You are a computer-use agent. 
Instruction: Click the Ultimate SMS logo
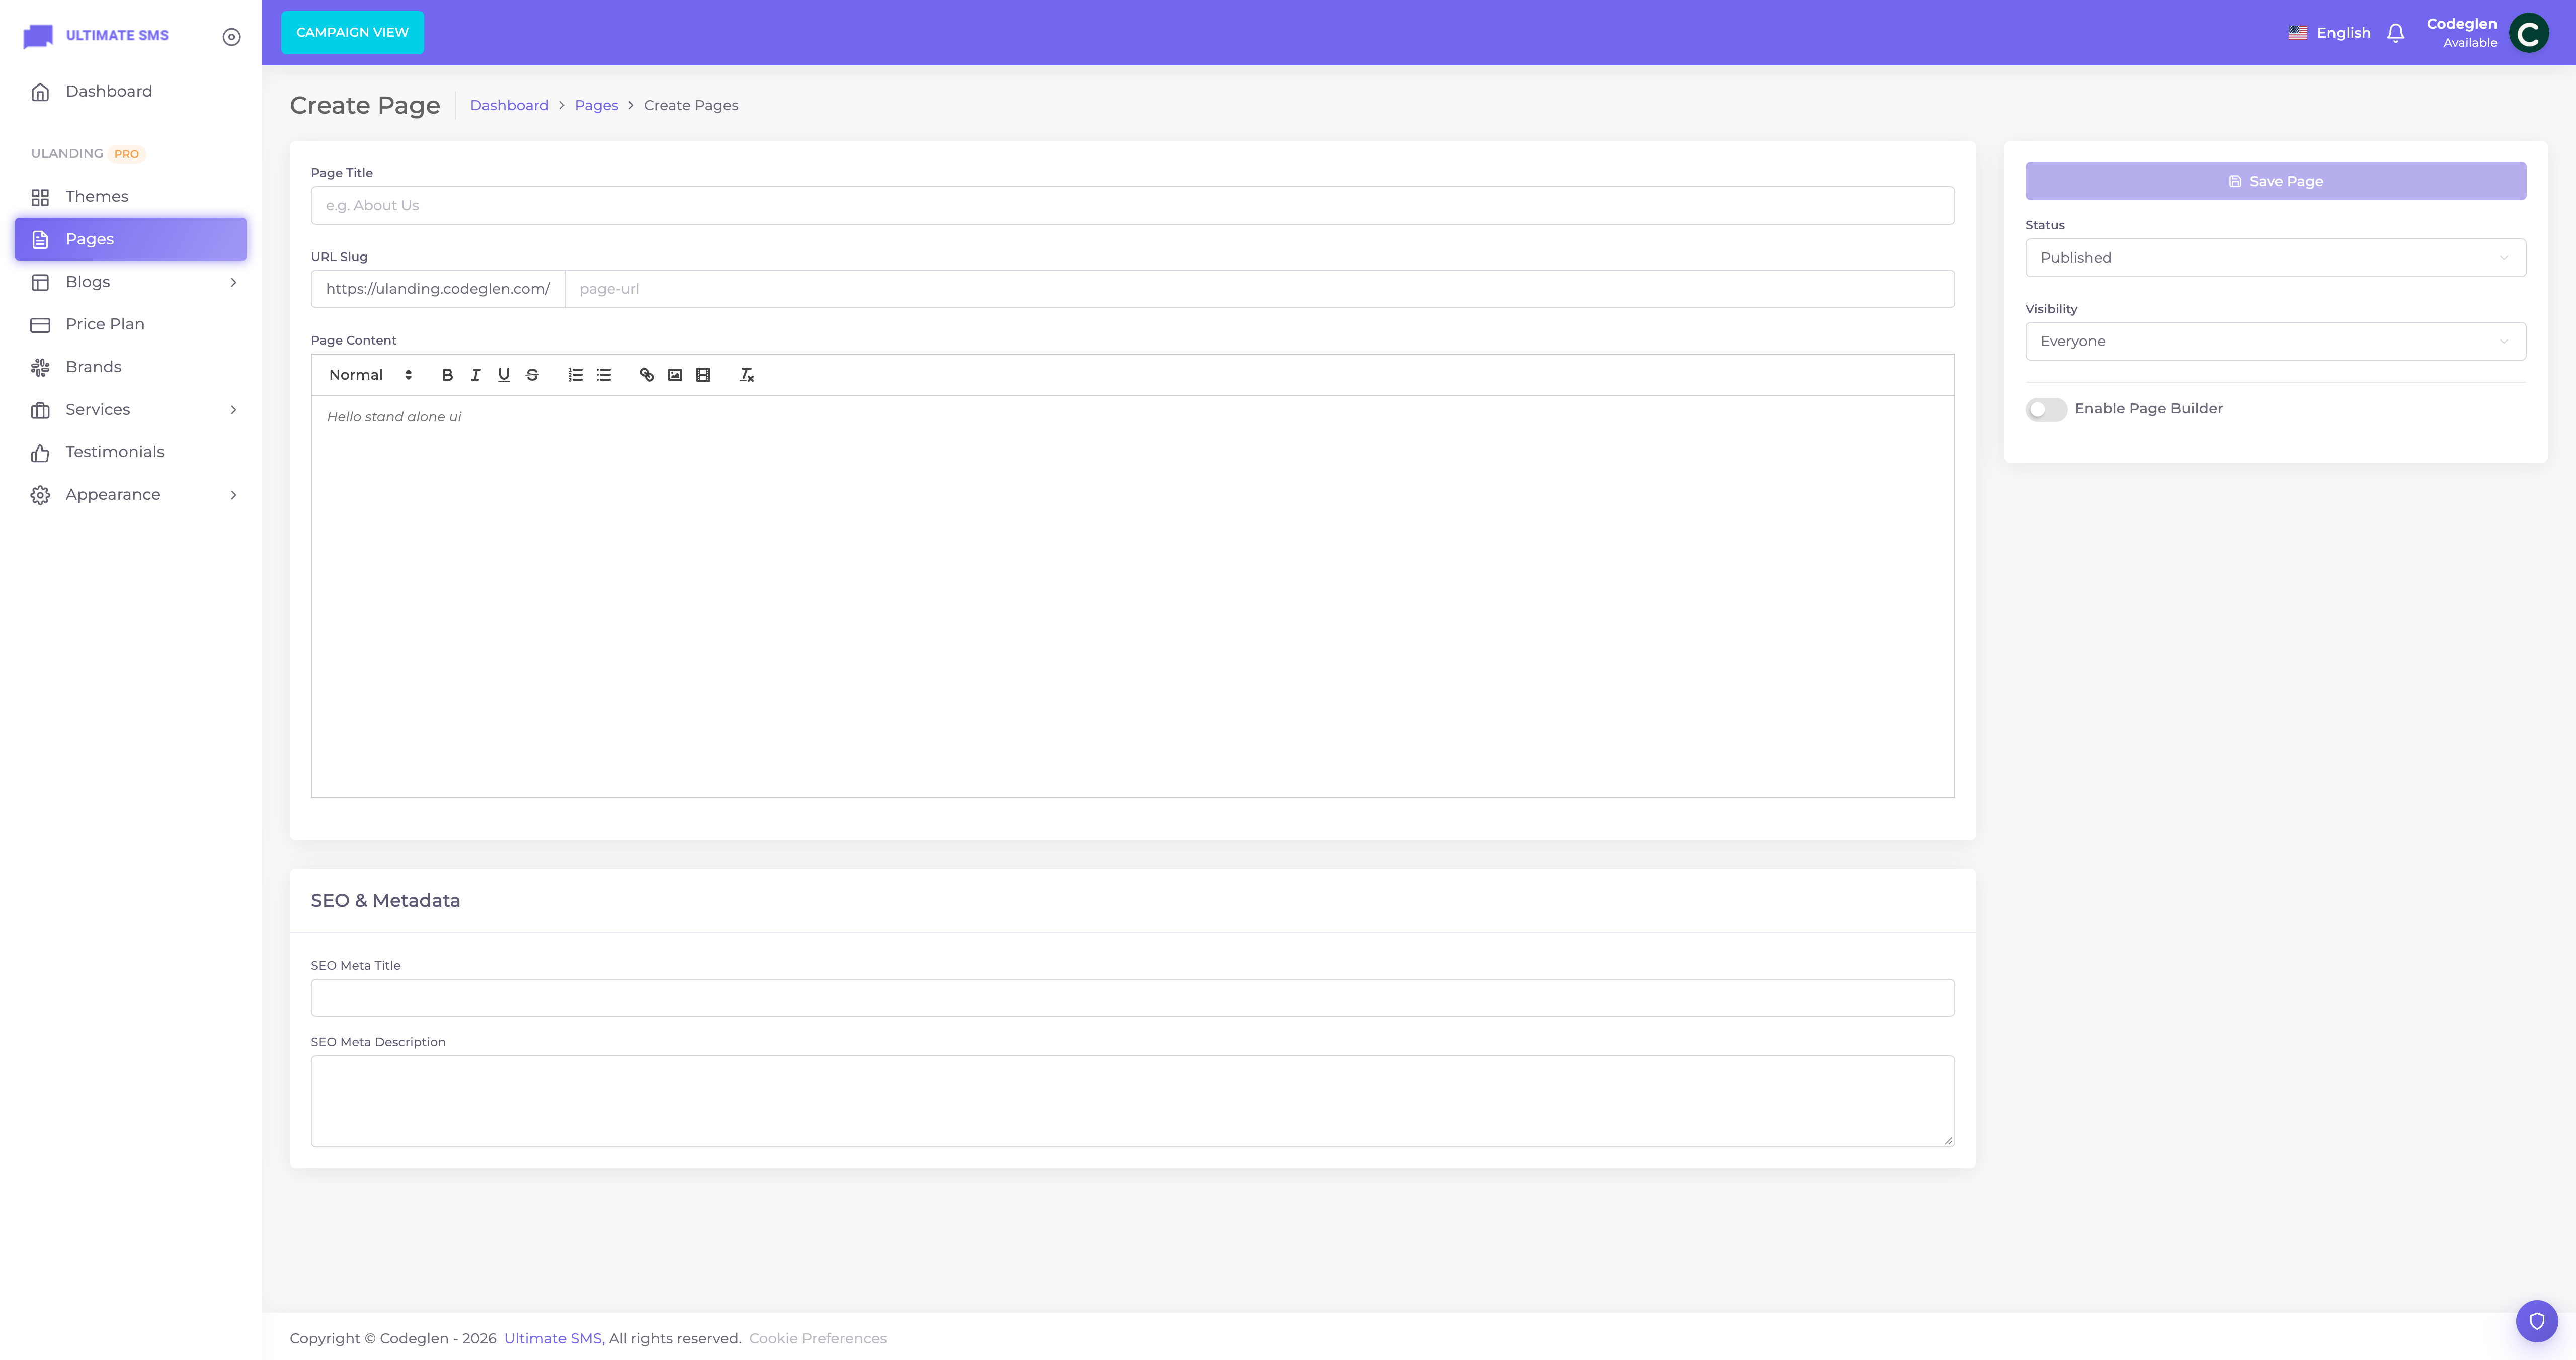click(96, 36)
